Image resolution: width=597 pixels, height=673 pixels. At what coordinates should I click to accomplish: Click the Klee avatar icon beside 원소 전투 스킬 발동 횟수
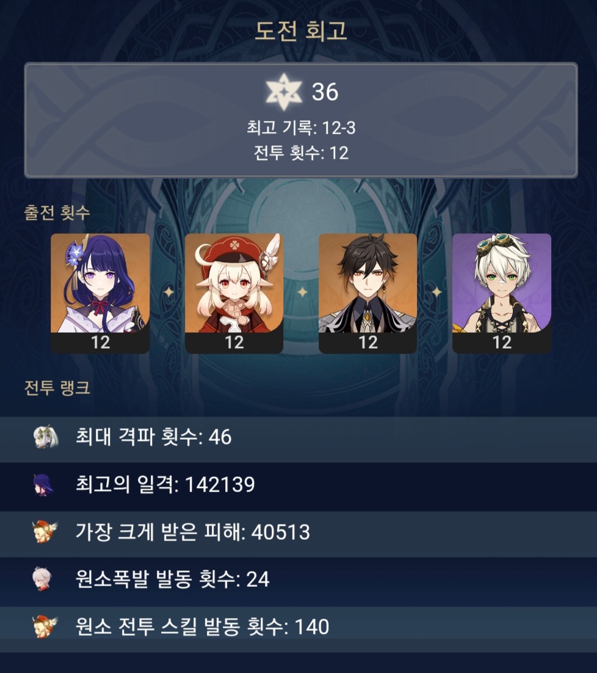coord(45,626)
